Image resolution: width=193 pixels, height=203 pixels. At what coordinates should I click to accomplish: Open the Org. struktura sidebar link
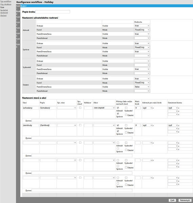6,4
